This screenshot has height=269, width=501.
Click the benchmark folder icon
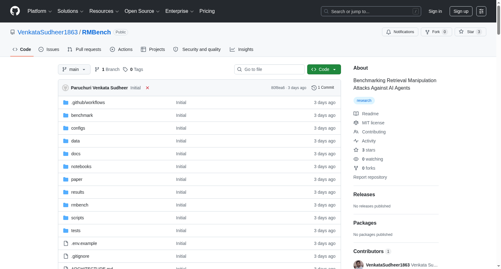coord(66,115)
